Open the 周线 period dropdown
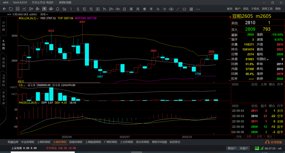This screenshot has width=285, height=153. (44, 14)
